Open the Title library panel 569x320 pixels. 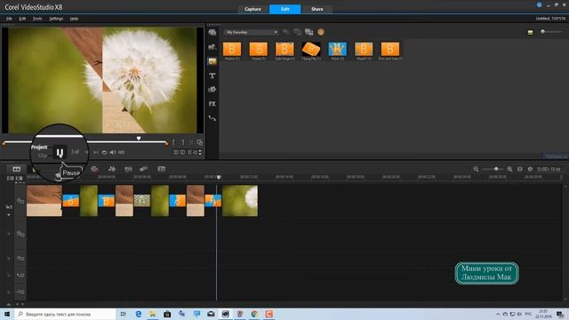[x=212, y=76]
